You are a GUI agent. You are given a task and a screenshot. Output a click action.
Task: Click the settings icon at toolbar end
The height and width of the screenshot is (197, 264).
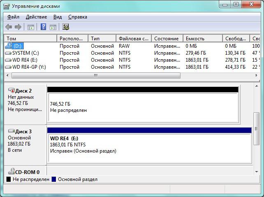(66, 27)
